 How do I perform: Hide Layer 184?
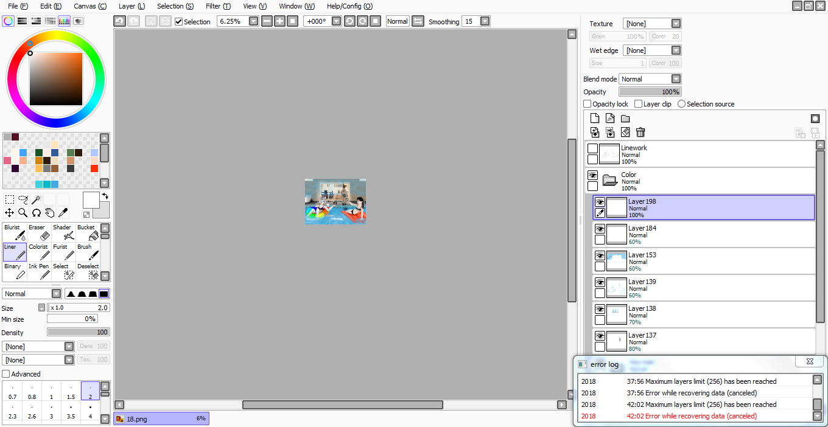click(600, 229)
